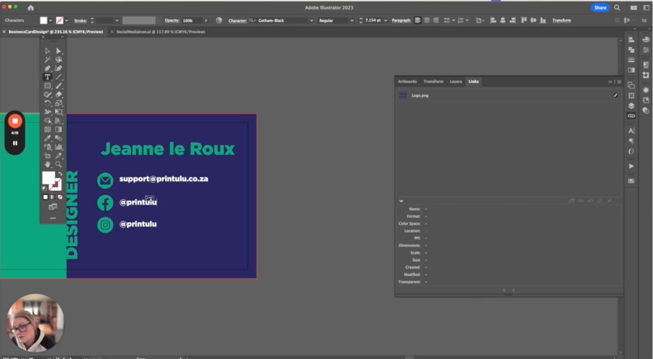Select the Rectangle tool
The image size is (653, 359).
tap(47, 86)
